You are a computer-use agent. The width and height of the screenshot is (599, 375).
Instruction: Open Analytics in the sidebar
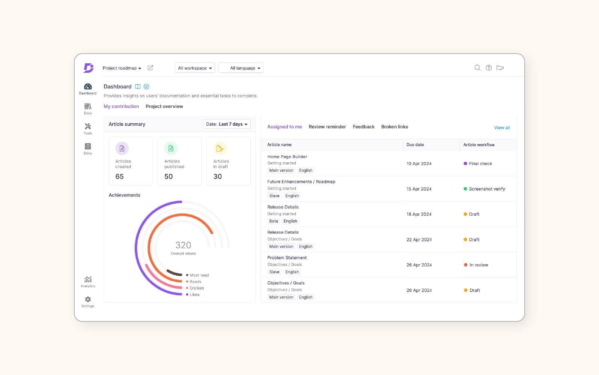pos(88,282)
